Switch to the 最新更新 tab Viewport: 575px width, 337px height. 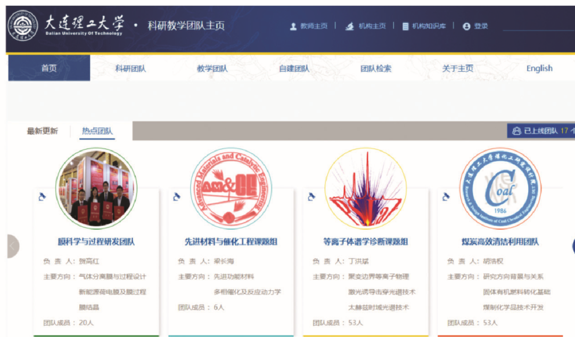[x=42, y=131]
